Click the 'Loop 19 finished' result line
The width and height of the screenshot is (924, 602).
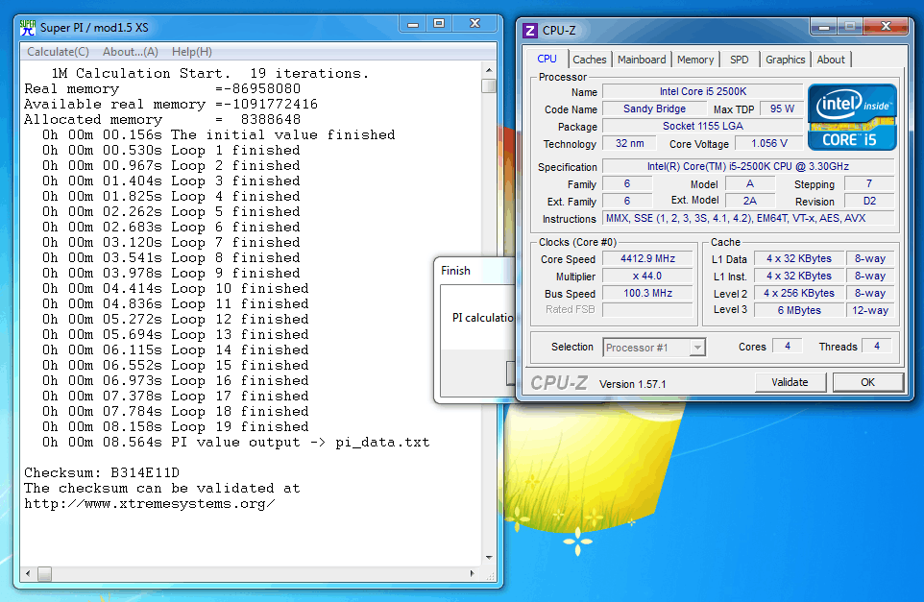pyautogui.click(x=176, y=427)
